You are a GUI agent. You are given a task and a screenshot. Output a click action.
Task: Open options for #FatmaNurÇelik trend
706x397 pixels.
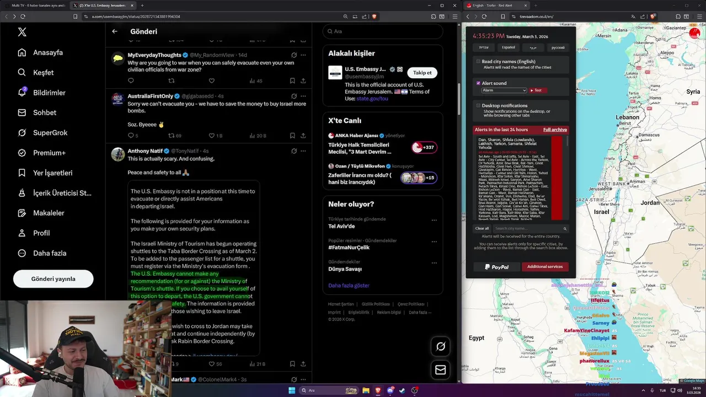pos(434,242)
